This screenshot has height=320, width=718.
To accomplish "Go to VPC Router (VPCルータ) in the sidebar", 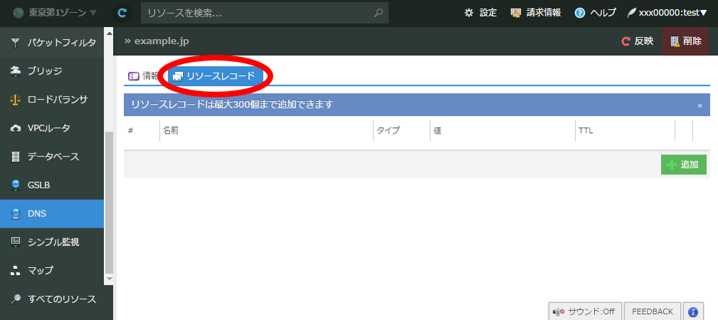I will [52, 128].
